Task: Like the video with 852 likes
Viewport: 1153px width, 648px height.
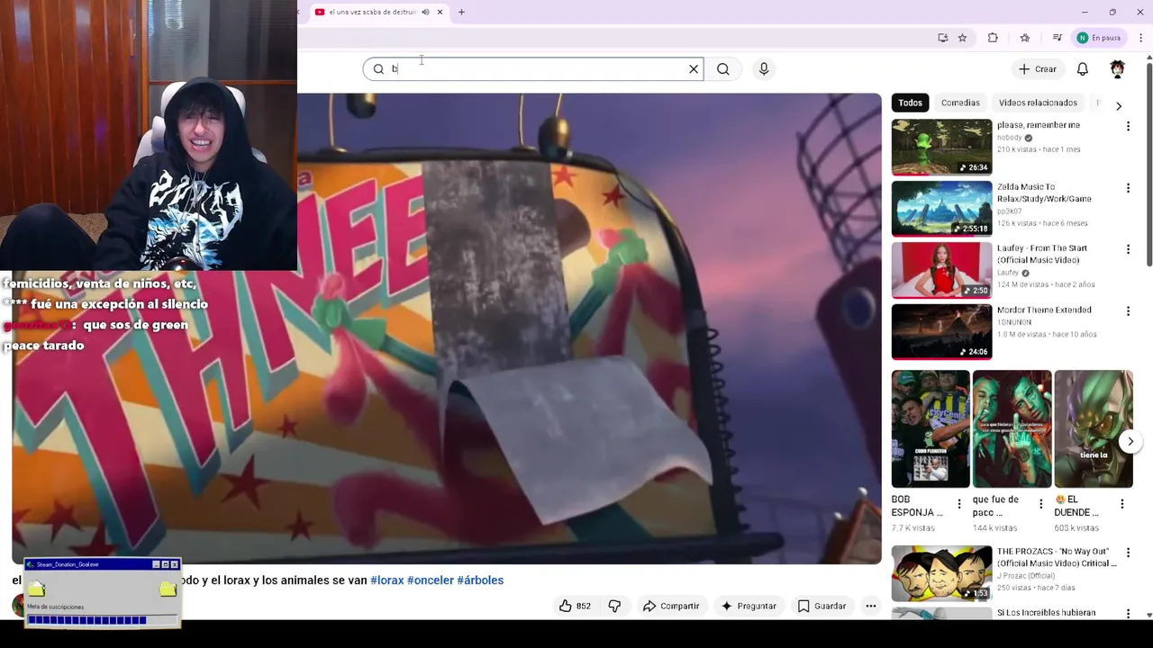Action: 575,606
